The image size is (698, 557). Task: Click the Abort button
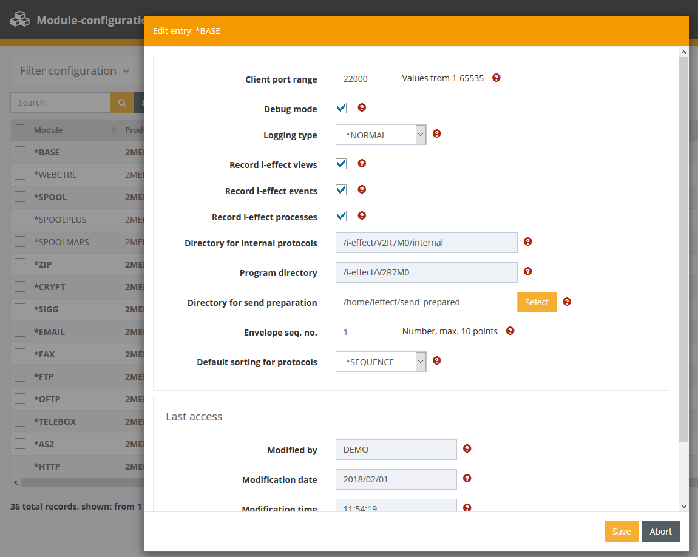(x=660, y=532)
